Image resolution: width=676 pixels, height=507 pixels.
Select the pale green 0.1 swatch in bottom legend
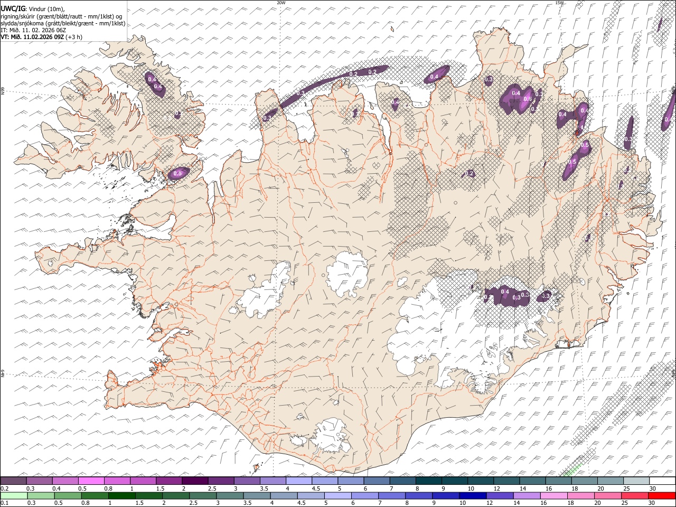[x=13, y=495]
